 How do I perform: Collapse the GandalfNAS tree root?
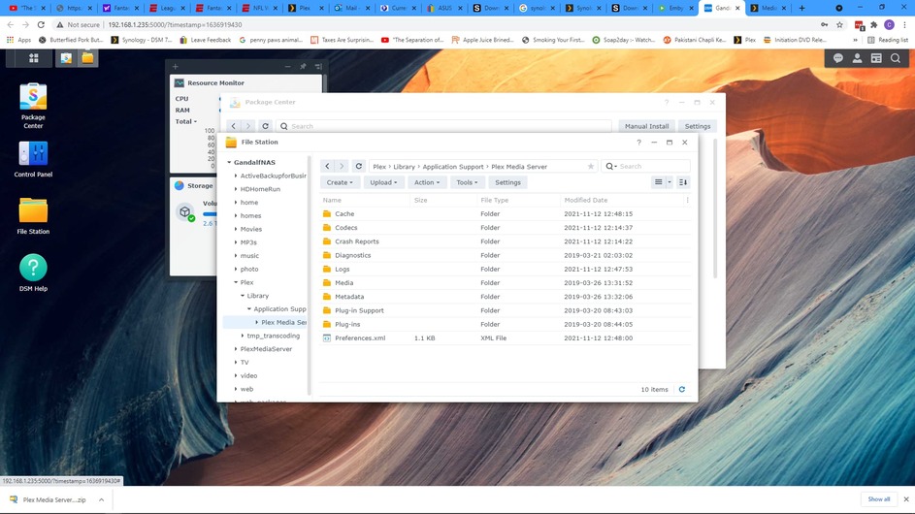pyautogui.click(x=229, y=162)
